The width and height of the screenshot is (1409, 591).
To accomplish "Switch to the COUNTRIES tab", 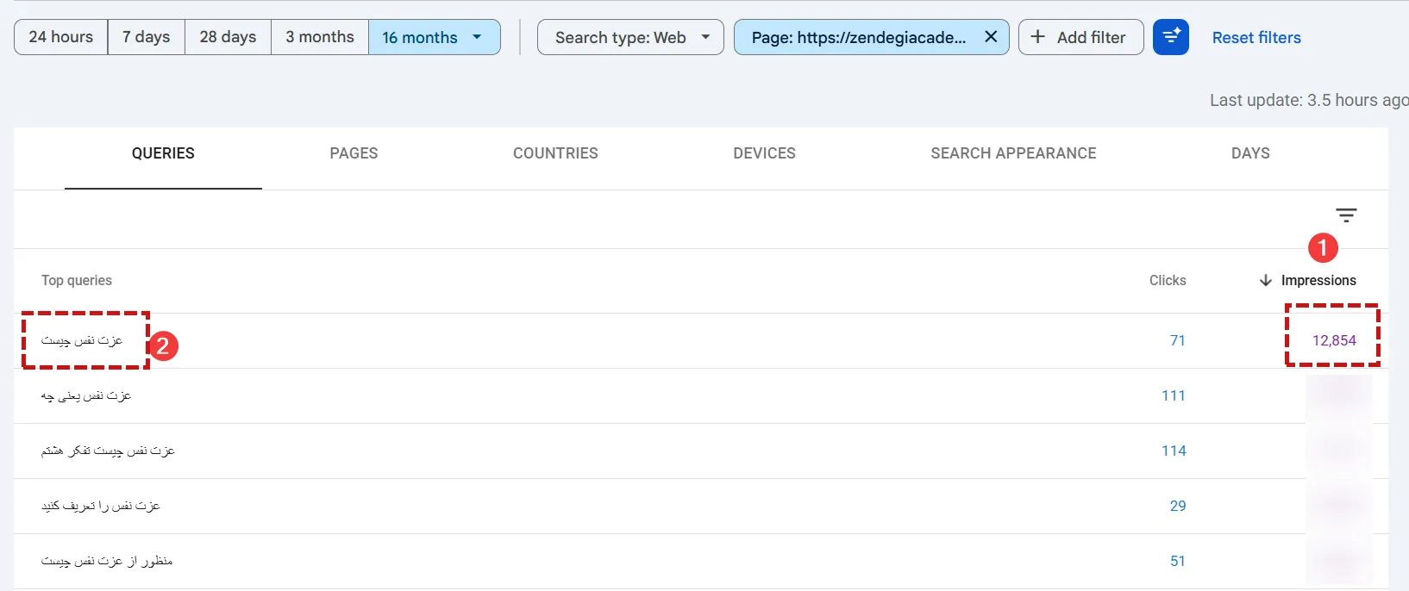I will (555, 153).
